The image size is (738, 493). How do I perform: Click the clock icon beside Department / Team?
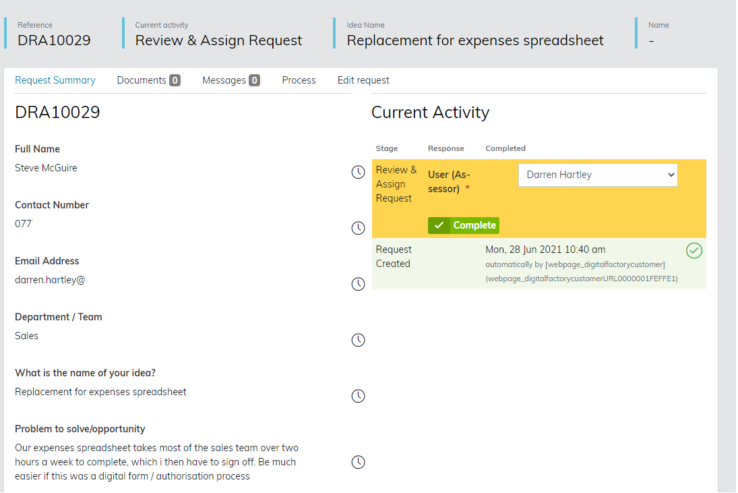pos(359,341)
